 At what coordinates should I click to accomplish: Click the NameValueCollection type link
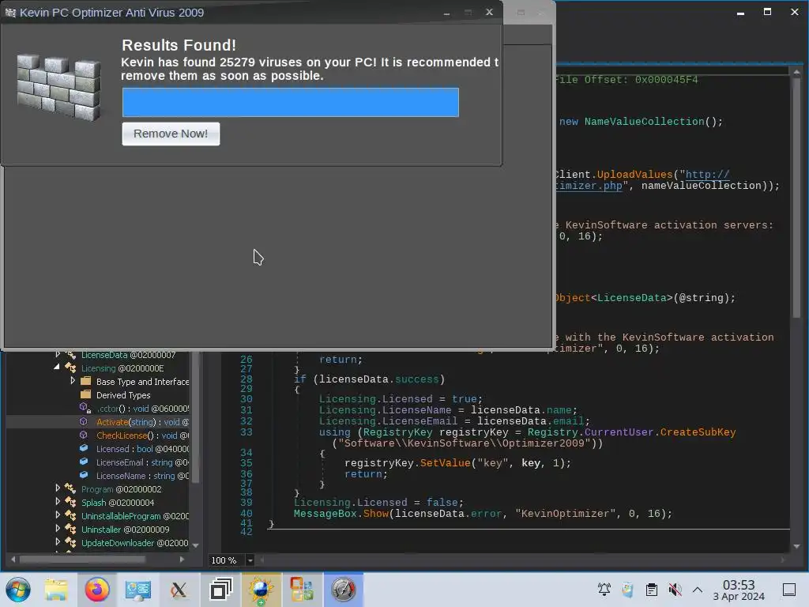click(x=644, y=121)
